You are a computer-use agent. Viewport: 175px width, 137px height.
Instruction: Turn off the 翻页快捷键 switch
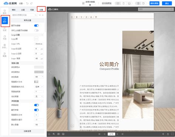coord(37,25)
